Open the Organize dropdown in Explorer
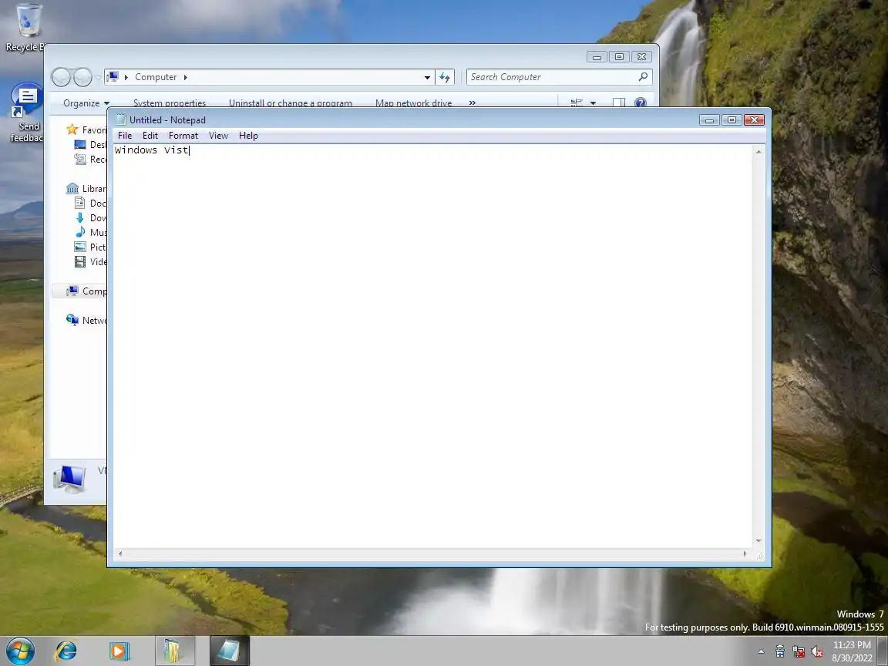This screenshot has width=888, height=666. tap(86, 103)
